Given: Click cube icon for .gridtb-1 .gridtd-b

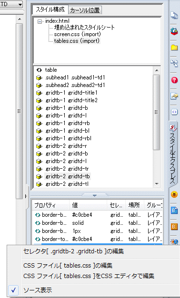Looking at the screenshot, I should 39,108.
